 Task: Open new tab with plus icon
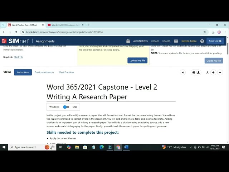[x=89, y=25]
